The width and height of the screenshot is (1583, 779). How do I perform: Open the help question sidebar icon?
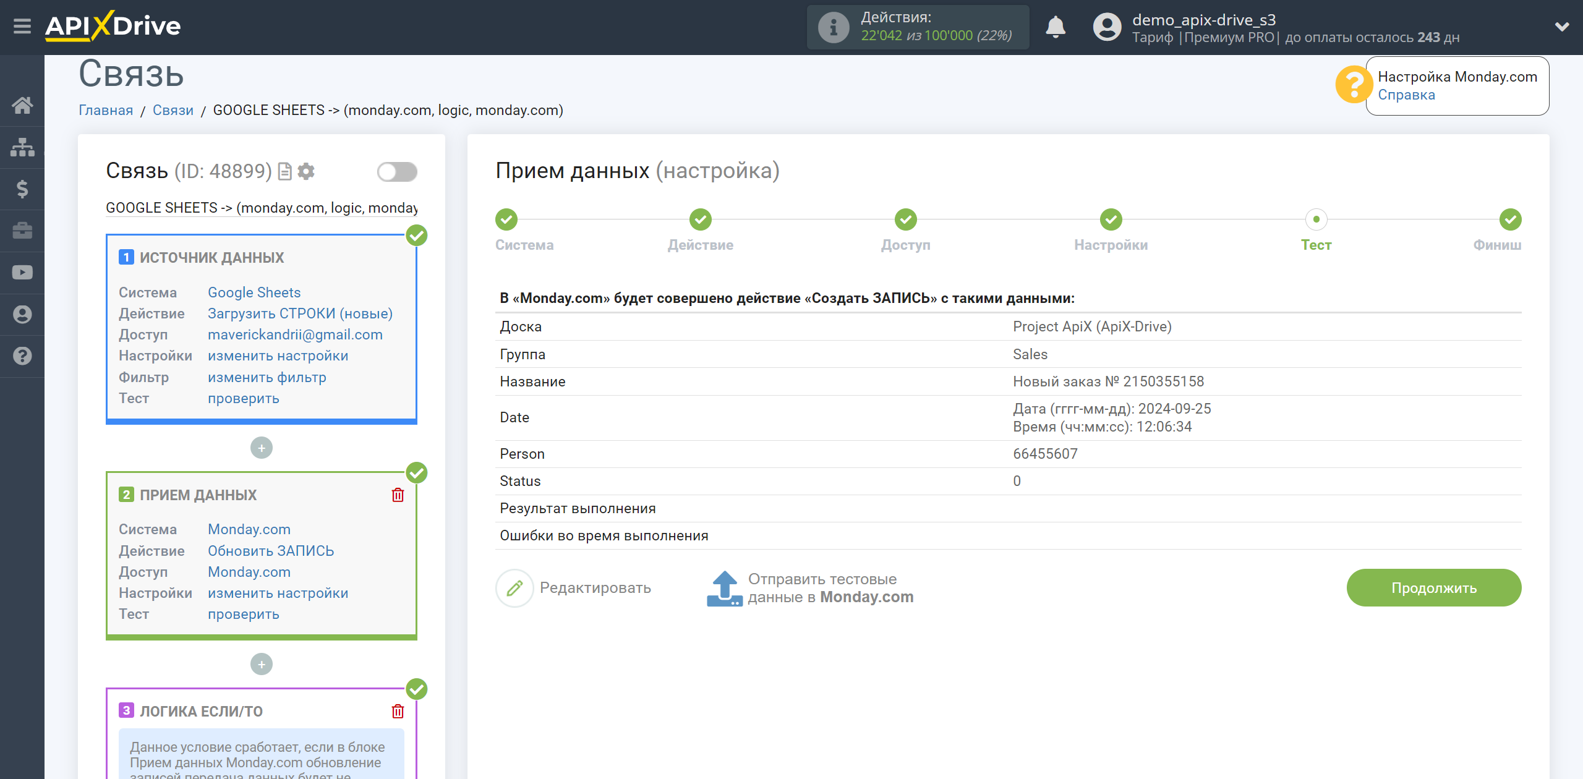[x=22, y=356]
